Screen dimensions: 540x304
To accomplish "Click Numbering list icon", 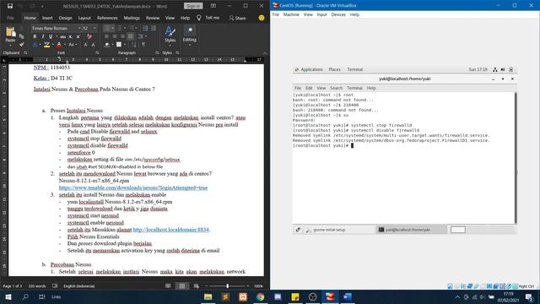I will tap(119, 28).
